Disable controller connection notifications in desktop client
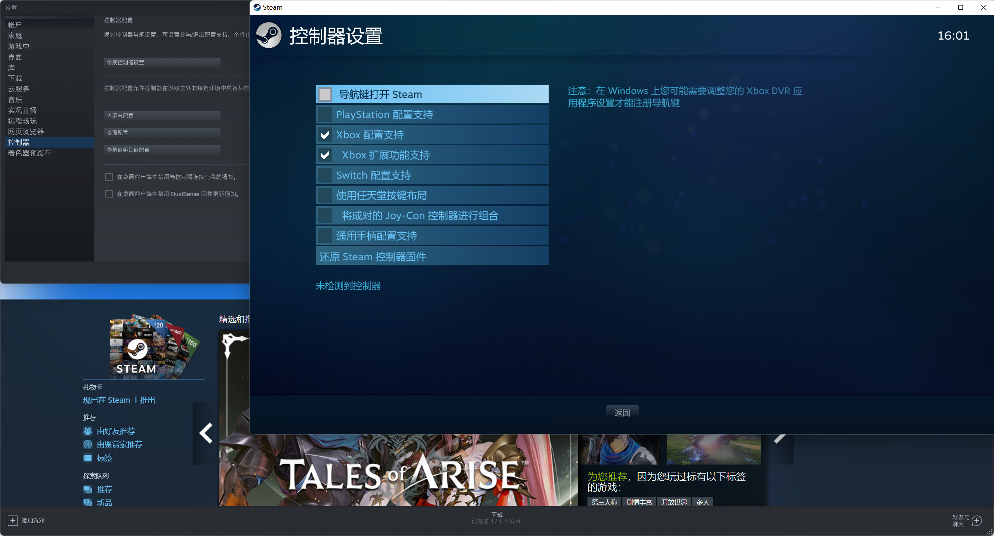 (x=109, y=177)
